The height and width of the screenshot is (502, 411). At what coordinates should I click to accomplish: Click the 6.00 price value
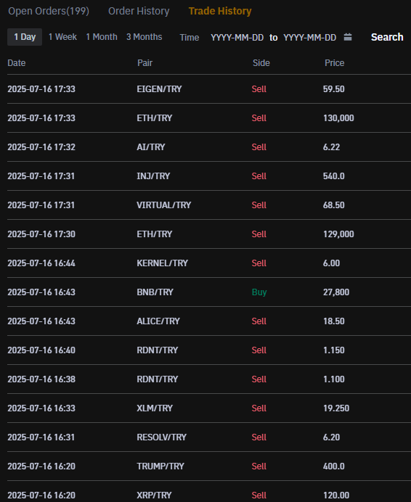[332, 263]
